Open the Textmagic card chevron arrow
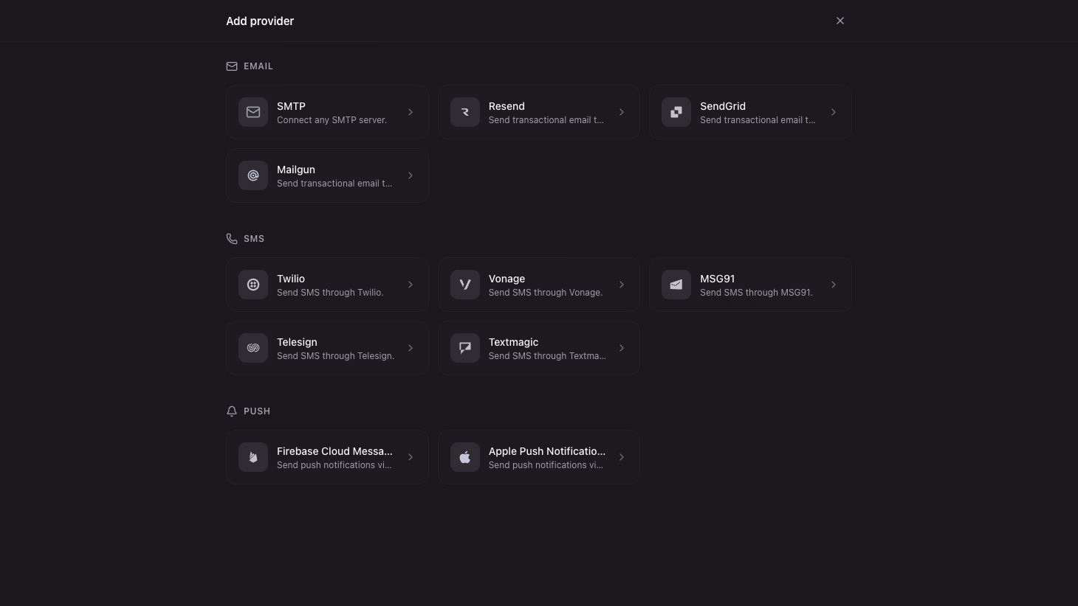This screenshot has height=606, width=1078. pos(622,348)
